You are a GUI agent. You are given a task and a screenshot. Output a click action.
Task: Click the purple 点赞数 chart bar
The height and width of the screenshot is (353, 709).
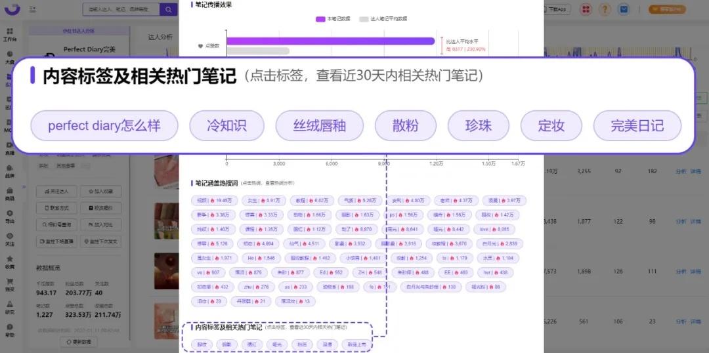(330, 41)
